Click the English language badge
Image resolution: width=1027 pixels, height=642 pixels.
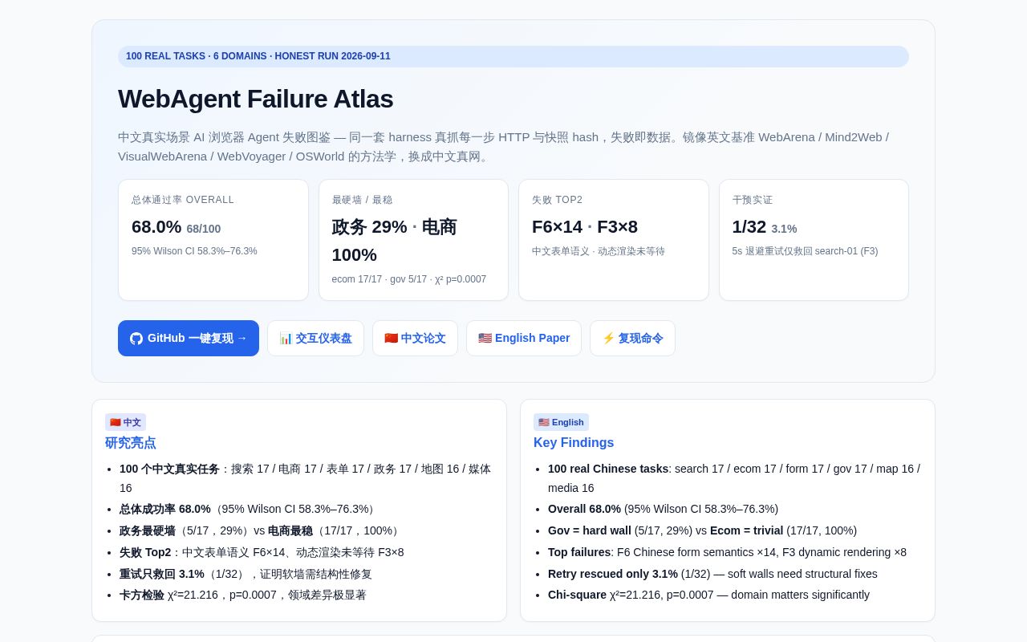click(561, 422)
